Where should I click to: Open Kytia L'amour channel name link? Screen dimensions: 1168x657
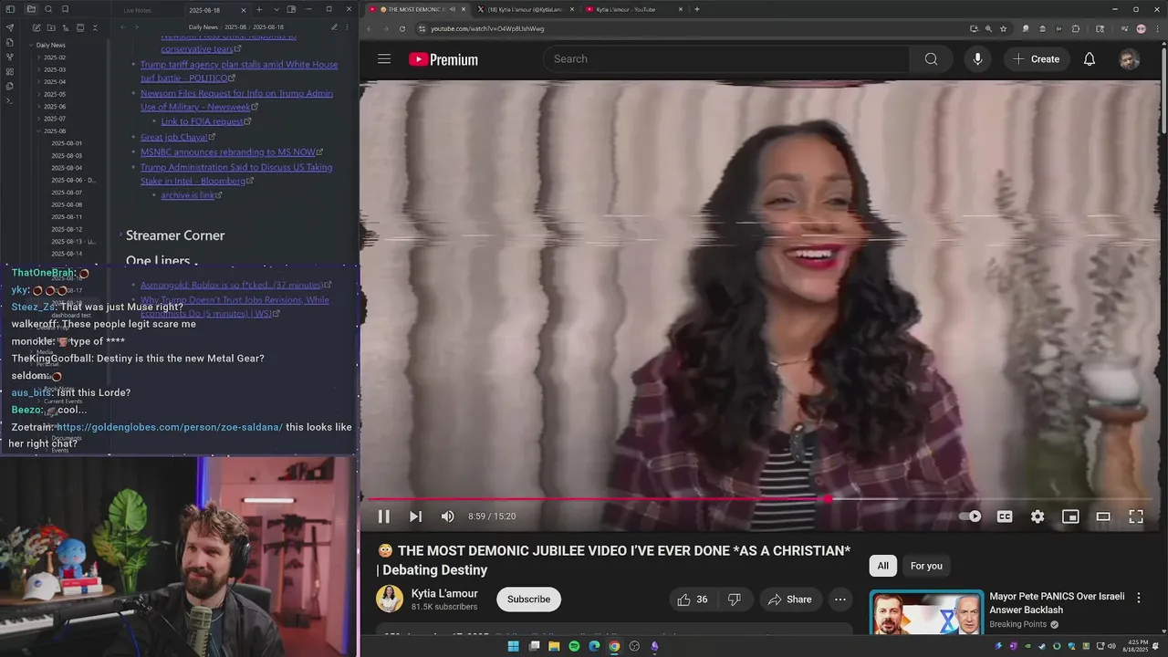tap(444, 593)
